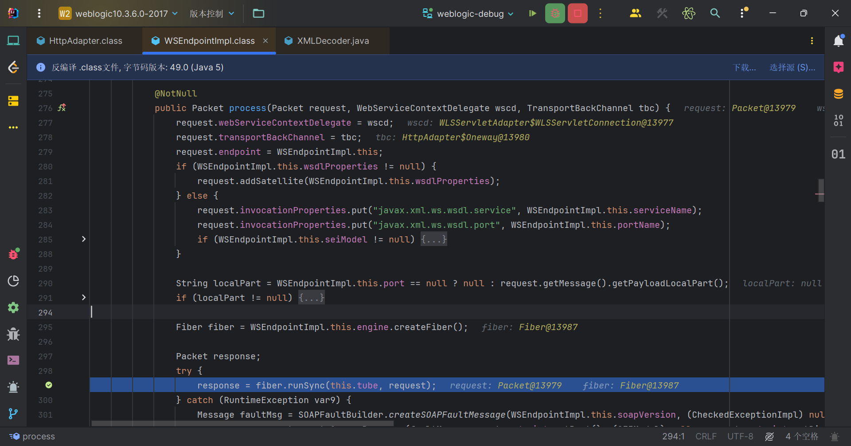Open editor tabs options menu
The image size is (851, 446).
[x=812, y=41]
